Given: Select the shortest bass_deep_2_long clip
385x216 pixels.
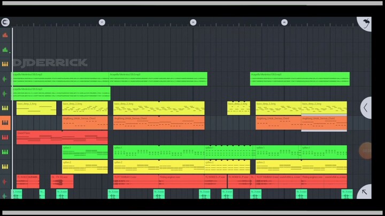Looking at the screenshot, I should pos(238,108).
